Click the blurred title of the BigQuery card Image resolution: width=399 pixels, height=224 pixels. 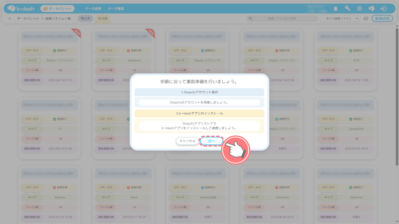pyautogui.click(x=49, y=173)
